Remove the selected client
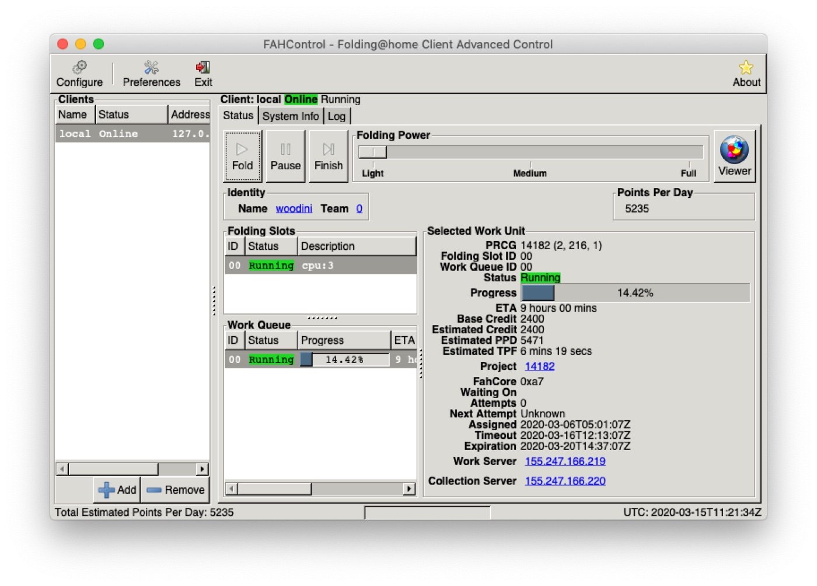The image size is (817, 586). (176, 490)
